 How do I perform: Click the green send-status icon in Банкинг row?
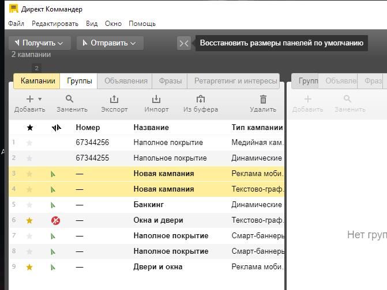[53, 205]
